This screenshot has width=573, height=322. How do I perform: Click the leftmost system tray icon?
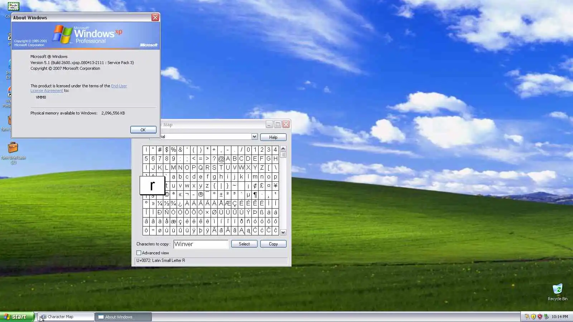(x=527, y=317)
